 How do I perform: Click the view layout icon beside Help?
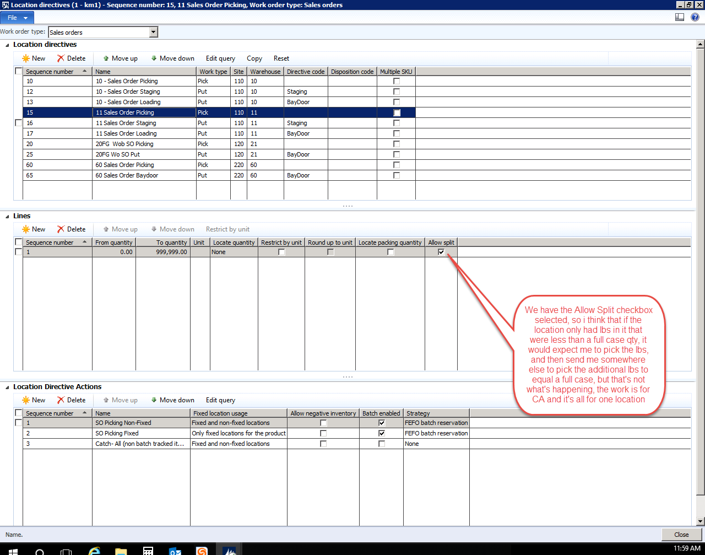point(680,17)
